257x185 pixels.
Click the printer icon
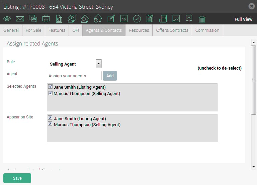46,18
